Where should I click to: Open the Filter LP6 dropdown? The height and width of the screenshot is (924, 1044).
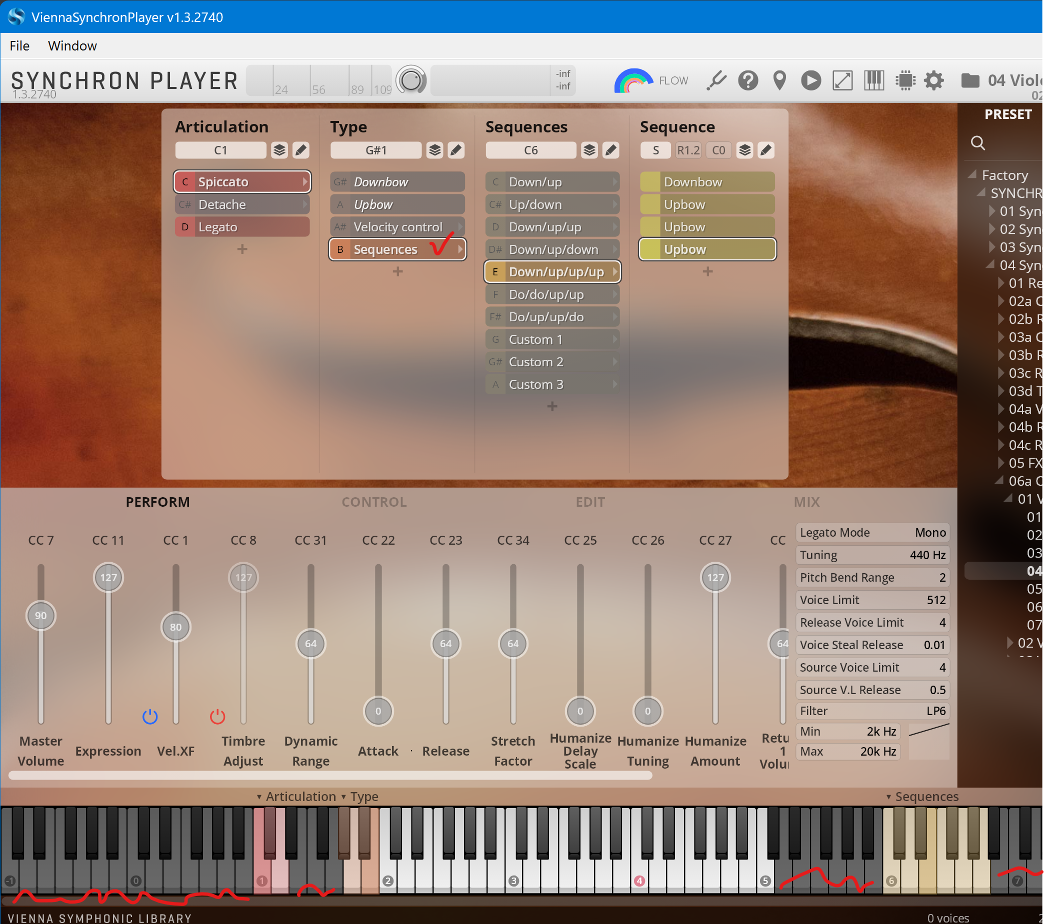tap(872, 711)
